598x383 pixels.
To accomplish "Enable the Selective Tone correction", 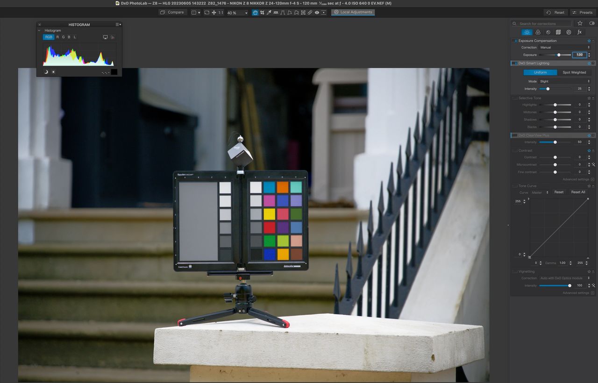I will click(515, 98).
